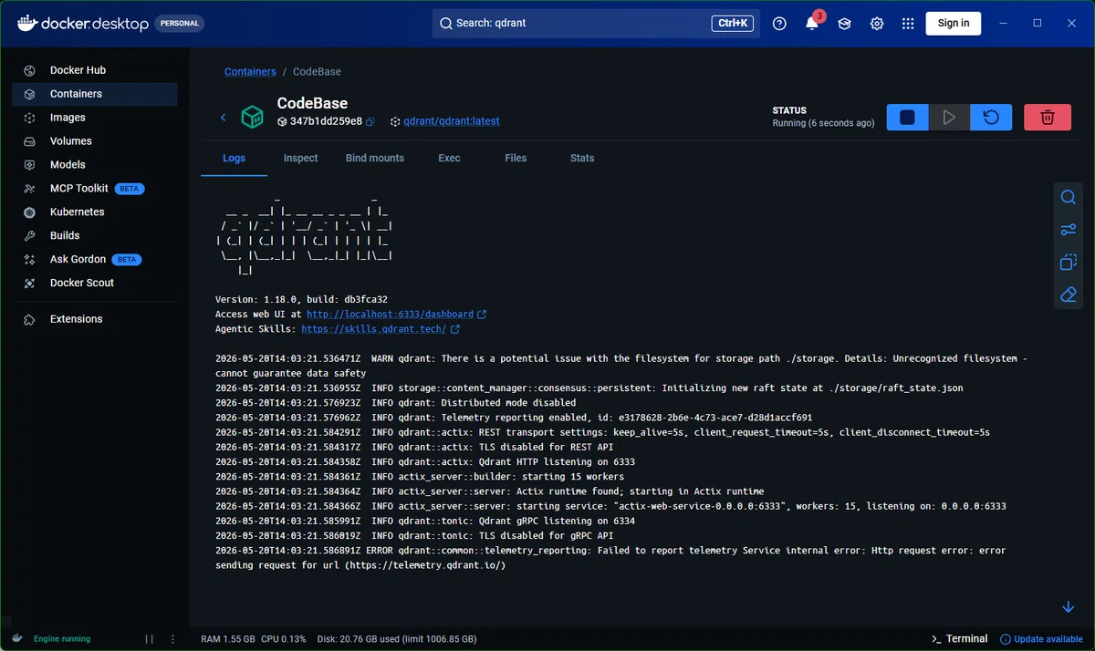The height and width of the screenshot is (651, 1095).
Task: Open notifications bell
Action: (x=811, y=24)
